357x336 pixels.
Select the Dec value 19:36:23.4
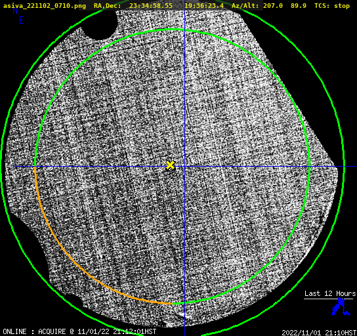click(x=204, y=6)
